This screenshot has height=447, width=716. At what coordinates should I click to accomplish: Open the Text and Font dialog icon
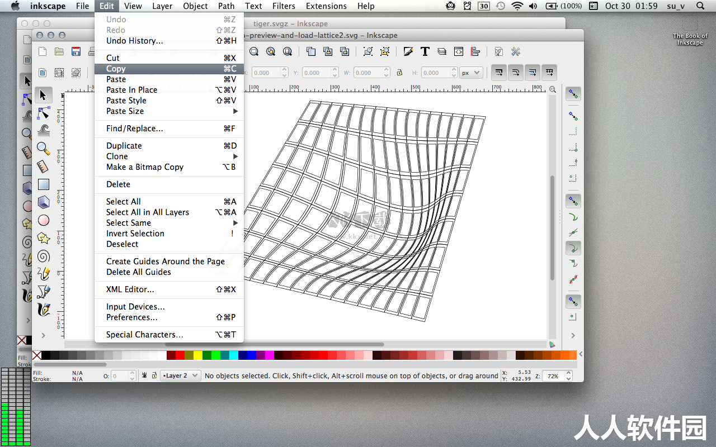[425, 51]
